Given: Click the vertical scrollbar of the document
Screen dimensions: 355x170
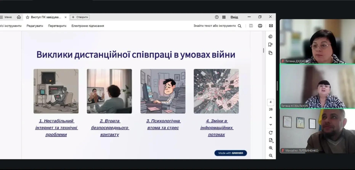Looking at the screenshot, I should [x=263, y=50].
